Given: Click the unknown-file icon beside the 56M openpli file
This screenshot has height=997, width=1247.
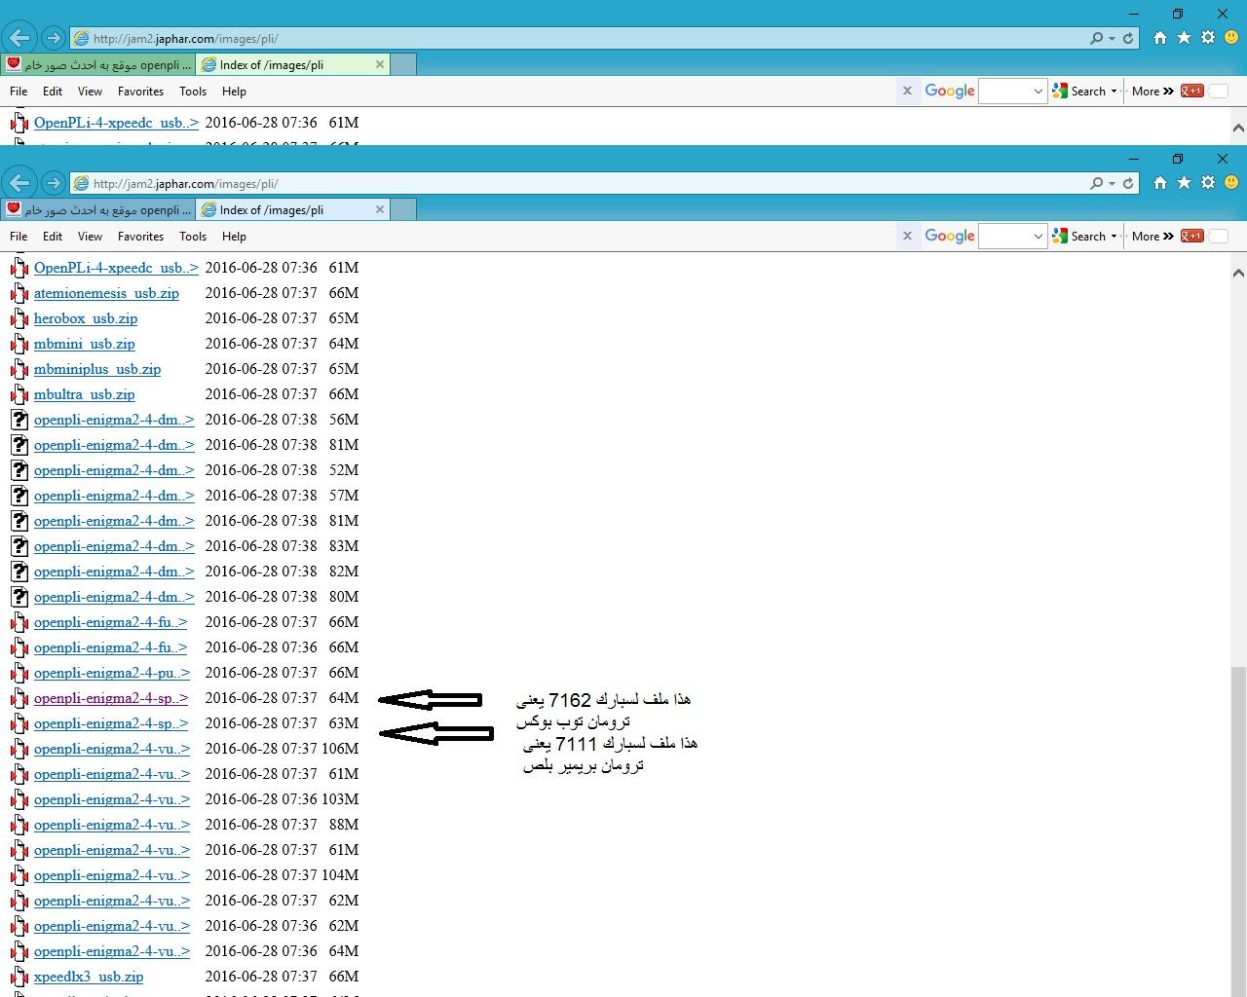Looking at the screenshot, I should [19, 420].
